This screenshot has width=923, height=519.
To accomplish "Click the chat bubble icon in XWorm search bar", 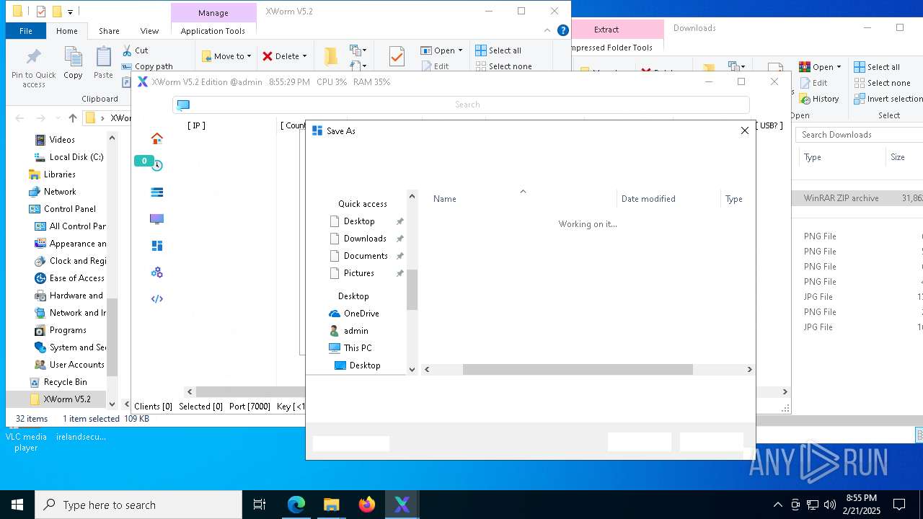I will coord(183,105).
